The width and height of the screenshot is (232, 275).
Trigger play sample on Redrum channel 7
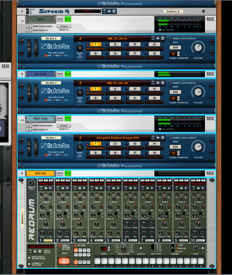152,188
